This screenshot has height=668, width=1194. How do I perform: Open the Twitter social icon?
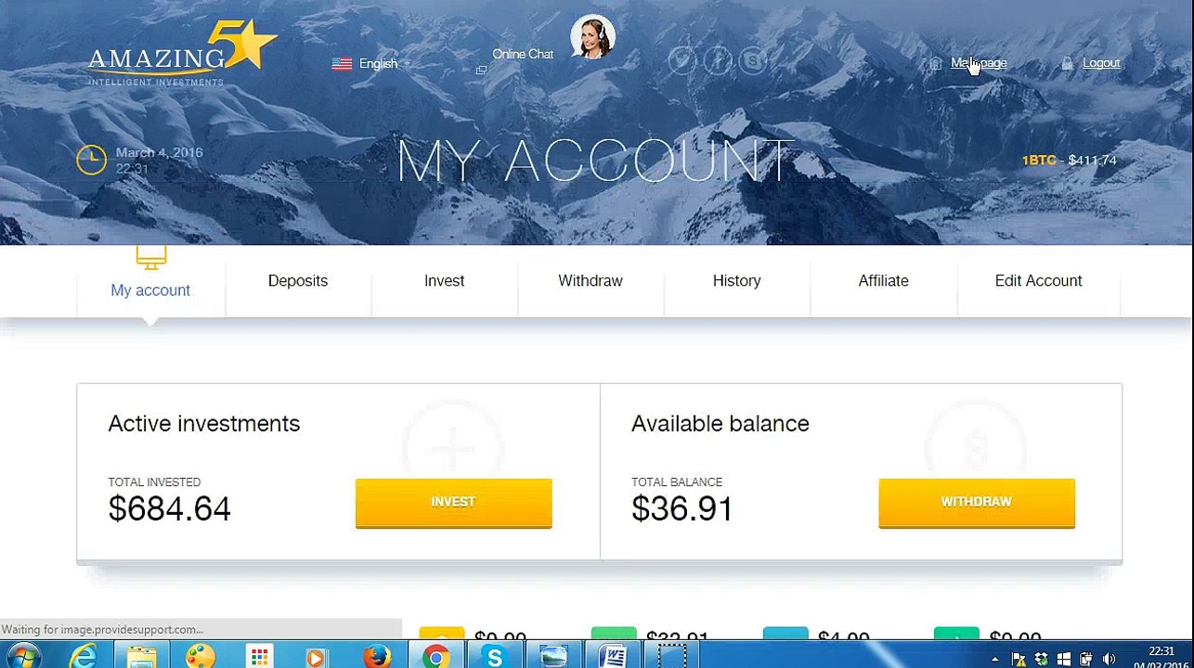(x=682, y=61)
